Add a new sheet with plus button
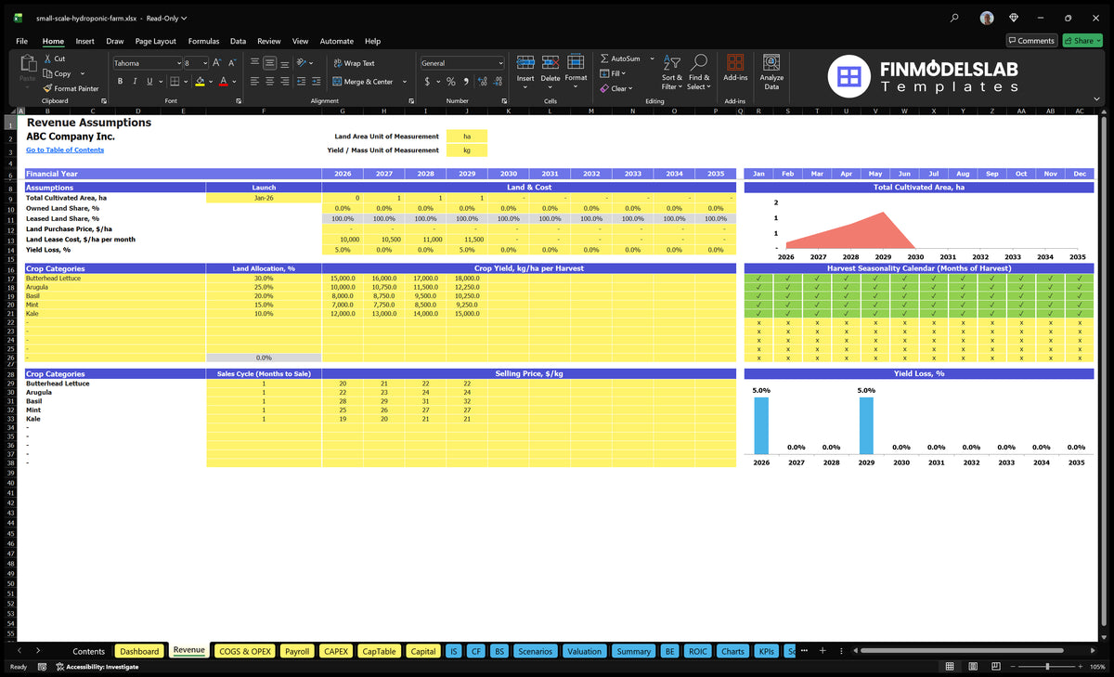The image size is (1114, 677). point(823,651)
